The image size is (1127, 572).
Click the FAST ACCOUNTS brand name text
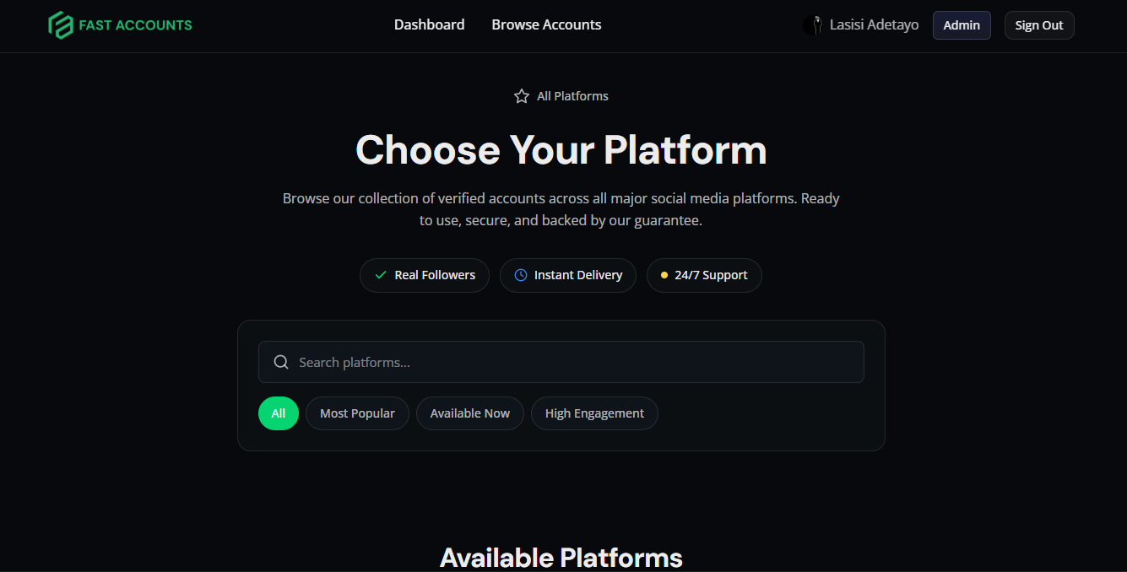coord(135,25)
